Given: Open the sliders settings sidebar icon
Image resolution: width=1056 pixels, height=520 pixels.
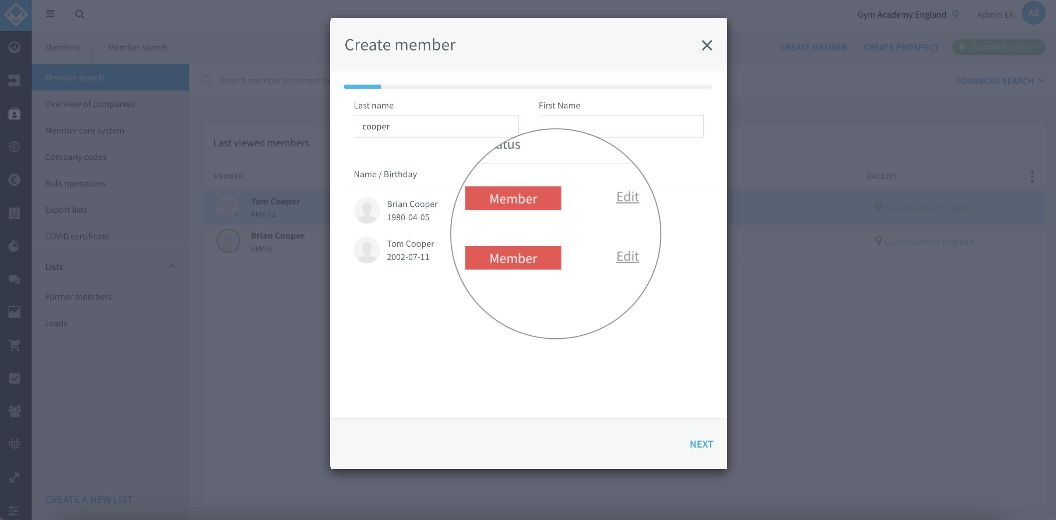Looking at the screenshot, I should click(x=14, y=510).
